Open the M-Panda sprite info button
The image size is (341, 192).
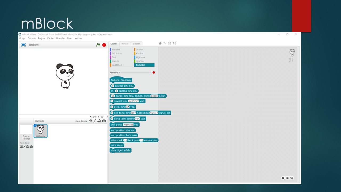(x=35, y=125)
